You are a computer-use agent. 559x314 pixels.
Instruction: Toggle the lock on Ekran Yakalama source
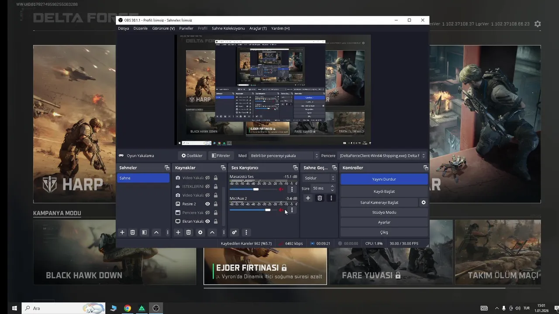click(x=216, y=222)
